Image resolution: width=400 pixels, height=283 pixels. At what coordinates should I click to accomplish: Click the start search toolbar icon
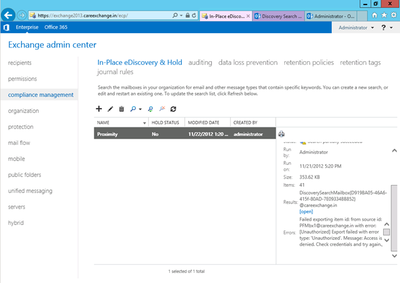point(151,109)
